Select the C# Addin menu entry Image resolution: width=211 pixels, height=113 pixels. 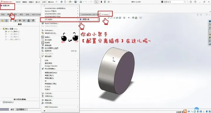click(60, 19)
